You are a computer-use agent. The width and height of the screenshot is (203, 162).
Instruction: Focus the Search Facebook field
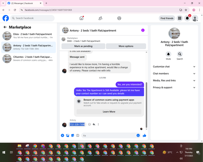[32, 18]
